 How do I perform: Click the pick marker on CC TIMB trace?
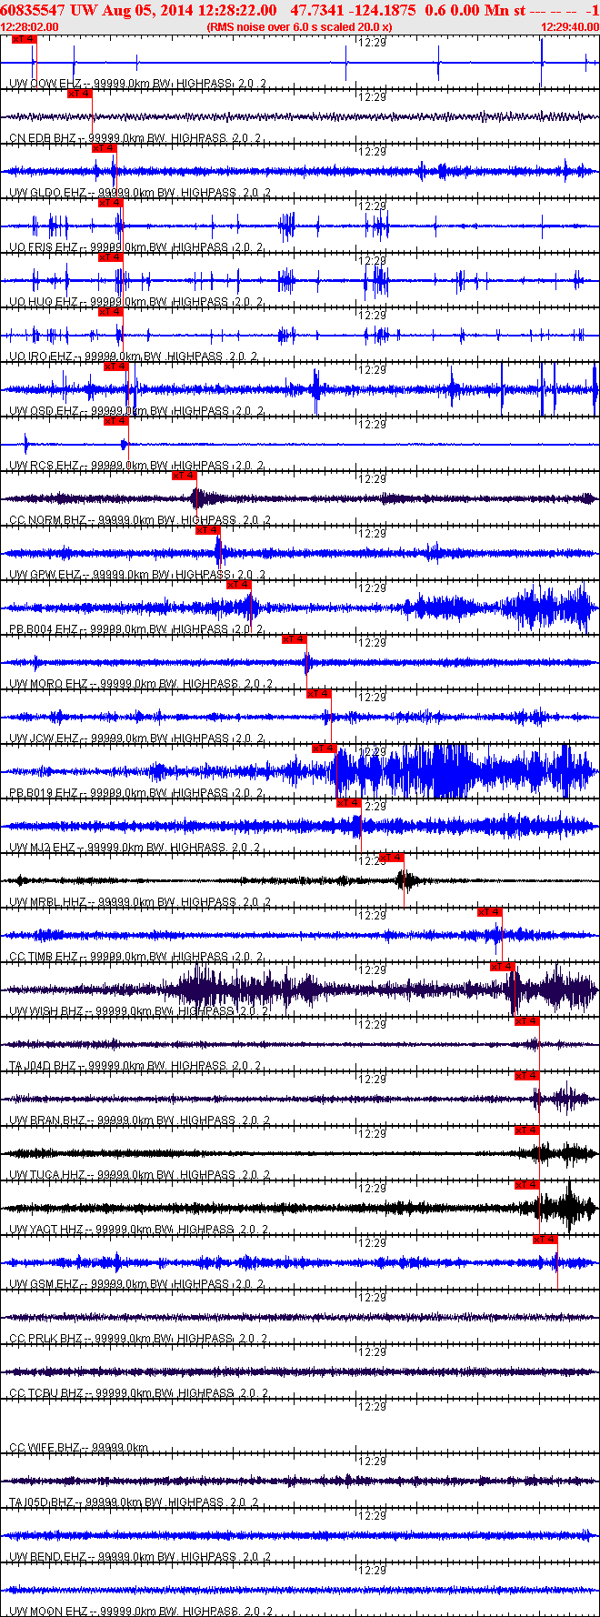(x=490, y=912)
